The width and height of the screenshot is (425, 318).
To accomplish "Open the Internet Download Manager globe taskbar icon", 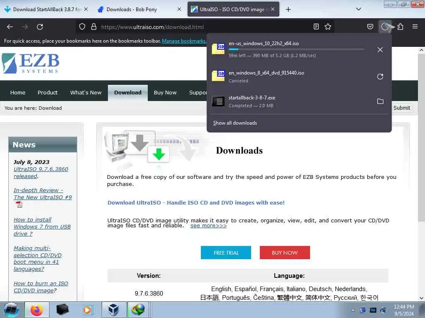I will [138, 310].
